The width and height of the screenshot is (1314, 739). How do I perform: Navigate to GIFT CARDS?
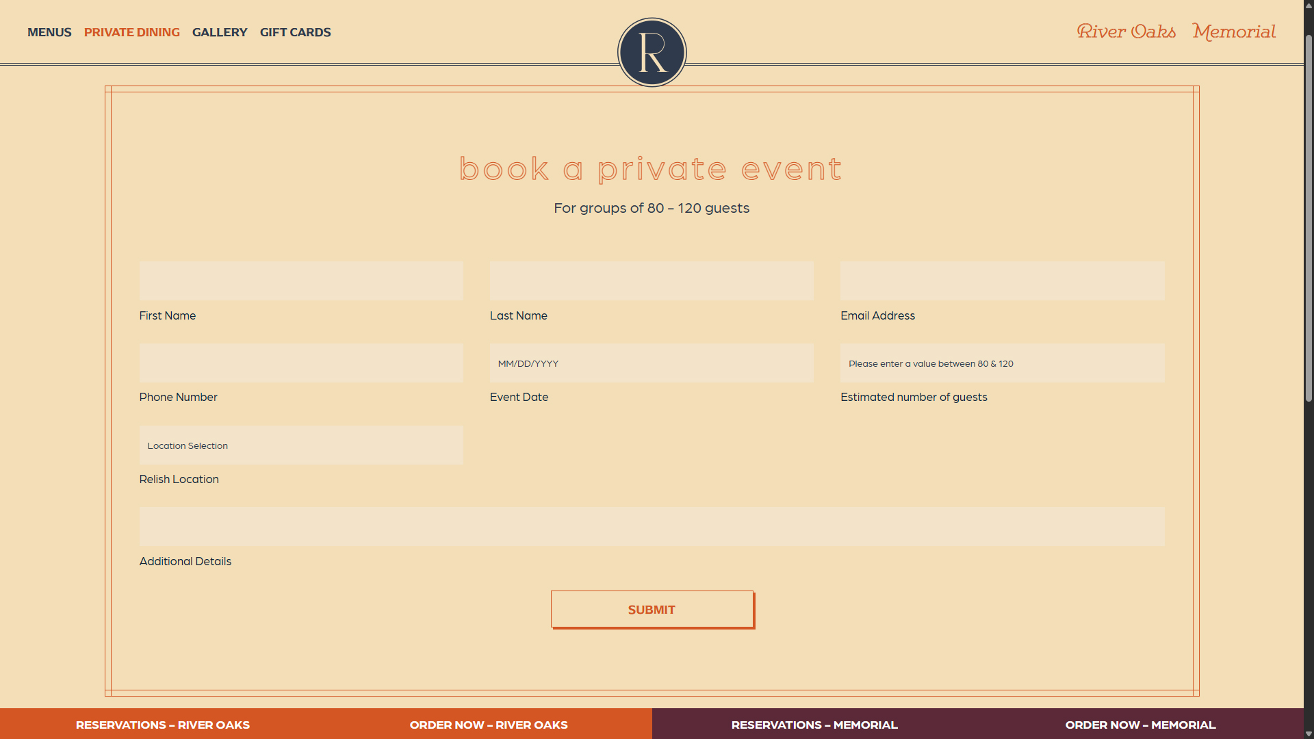(x=295, y=32)
